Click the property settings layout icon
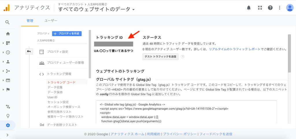Image resolution: width=296 pixels, height=139 pixels. tap(42, 52)
